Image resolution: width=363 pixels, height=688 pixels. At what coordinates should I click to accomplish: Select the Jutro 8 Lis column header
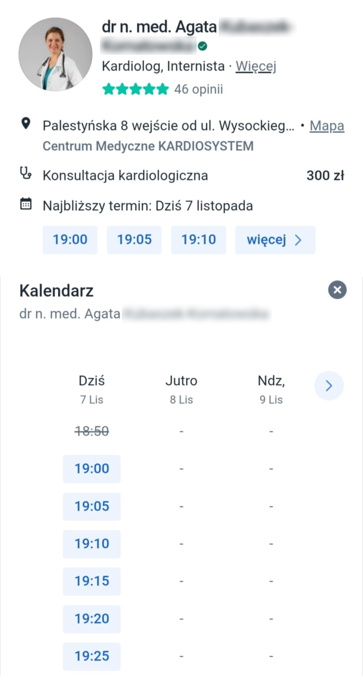(x=181, y=389)
